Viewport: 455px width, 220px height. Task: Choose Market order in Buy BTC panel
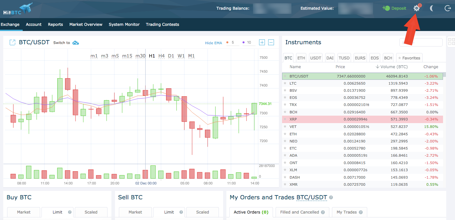pyautogui.click(x=24, y=212)
